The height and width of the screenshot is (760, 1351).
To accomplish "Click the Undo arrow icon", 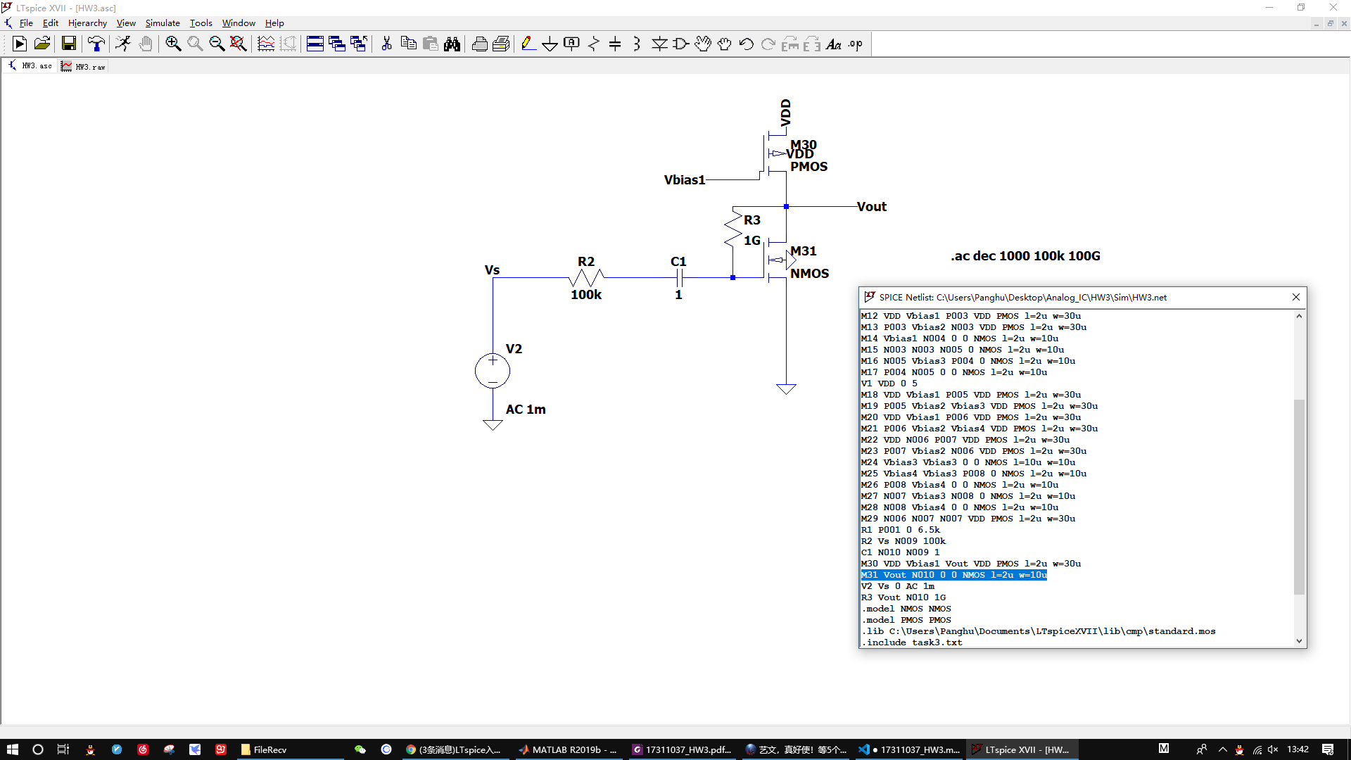I will (x=746, y=44).
